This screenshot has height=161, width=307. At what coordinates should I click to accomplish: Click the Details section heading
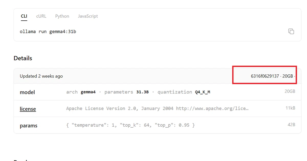click(x=23, y=58)
